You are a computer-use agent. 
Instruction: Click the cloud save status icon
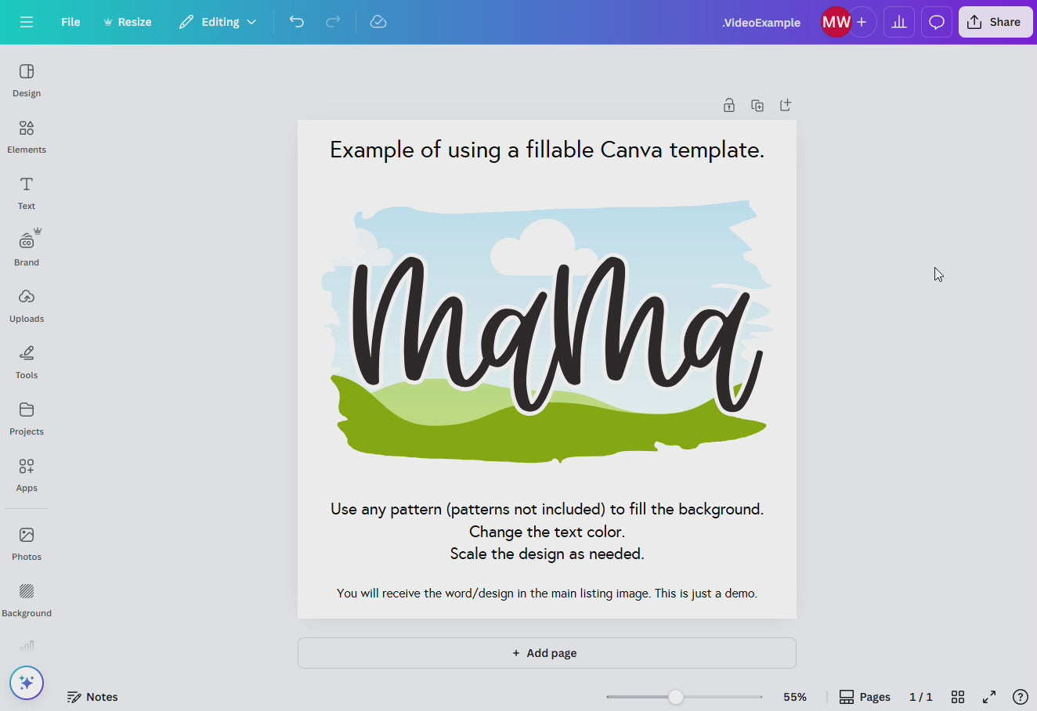378,22
